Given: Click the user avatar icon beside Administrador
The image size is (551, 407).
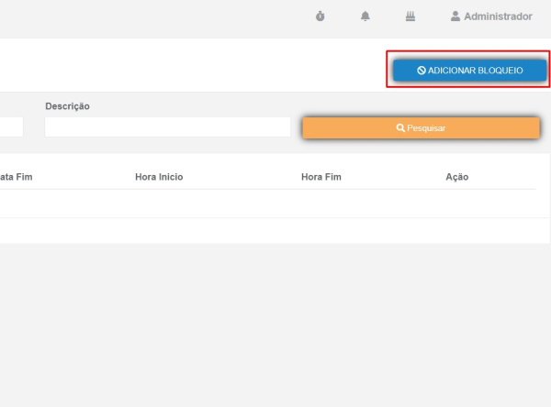Looking at the screenshot, I should 455,16.
